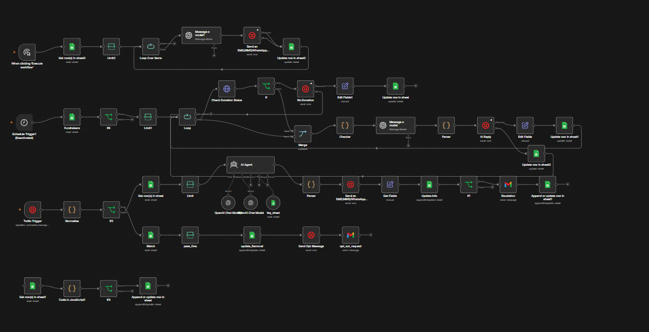649x332 pixels.
Task: Select the Merge node
Action: [303, 133]
